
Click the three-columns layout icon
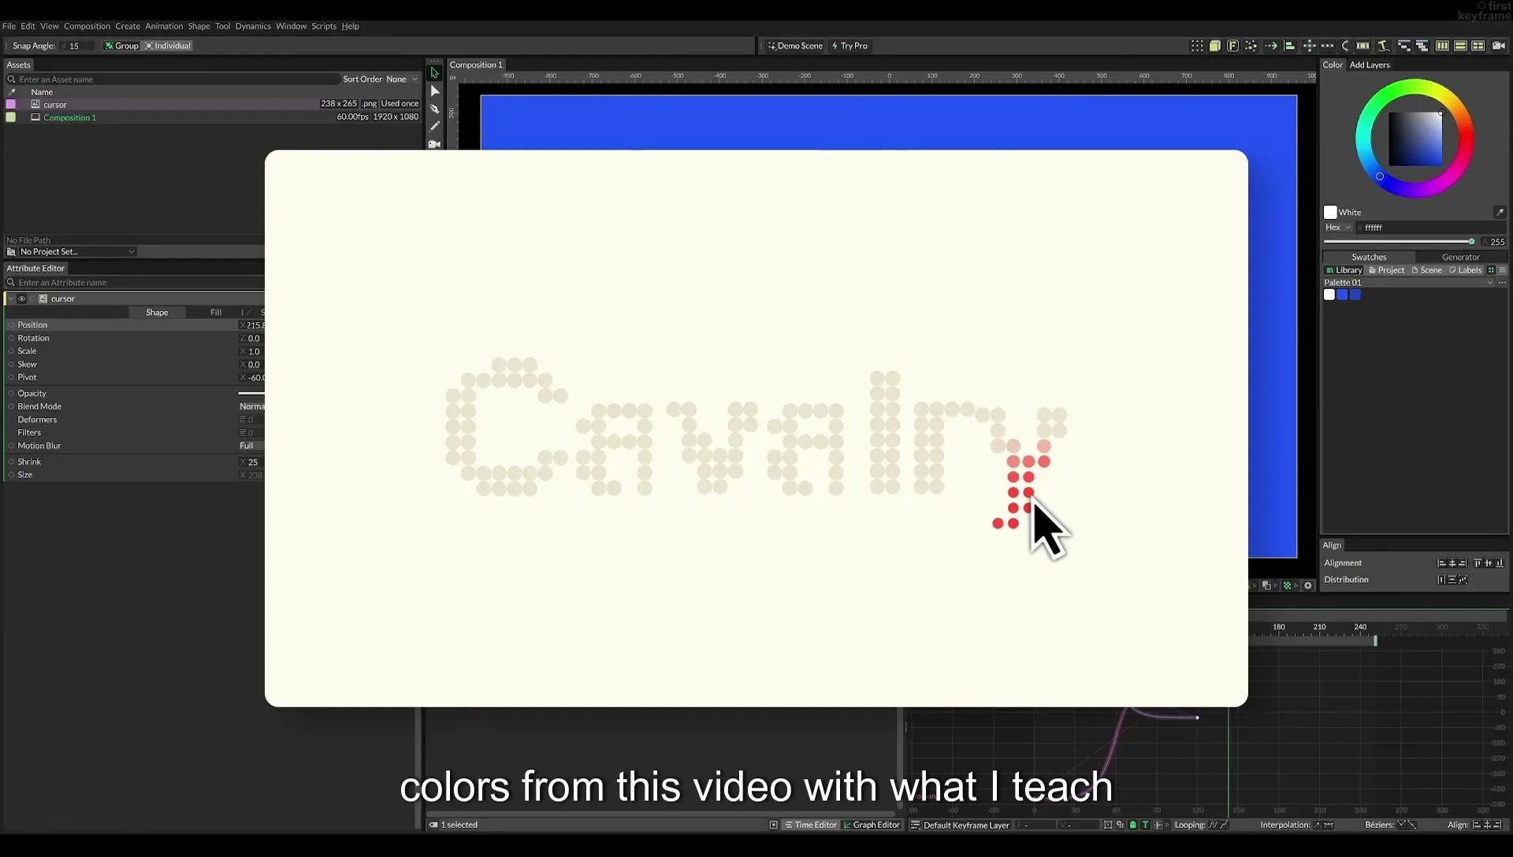[1442, 46]
